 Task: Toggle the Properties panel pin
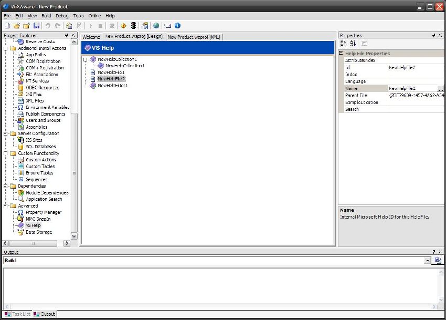(x=434, y=35)
